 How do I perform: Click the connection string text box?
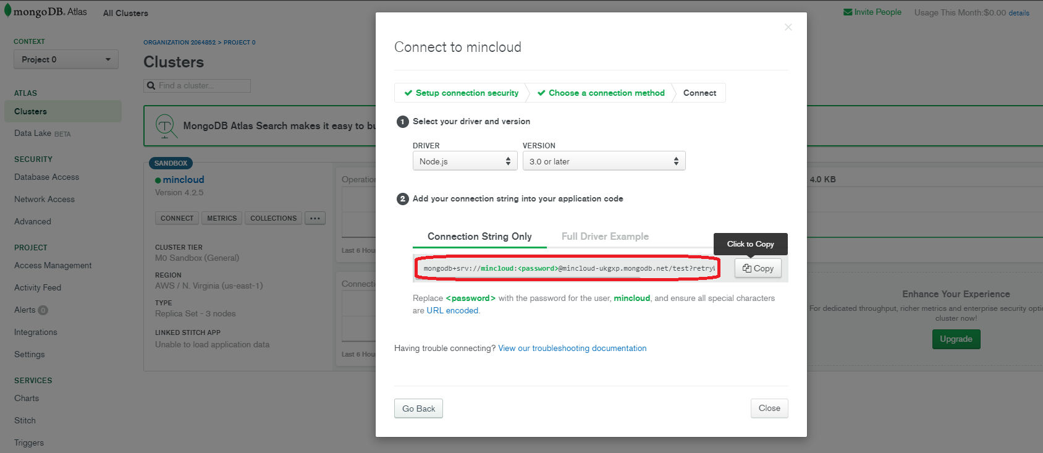click(568, 268)
